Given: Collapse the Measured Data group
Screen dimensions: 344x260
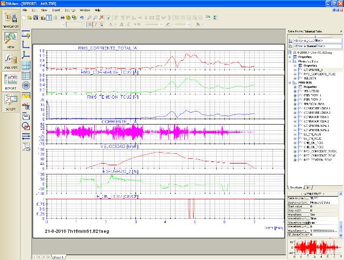Looking at the screenshot, I should coord(290,61).
